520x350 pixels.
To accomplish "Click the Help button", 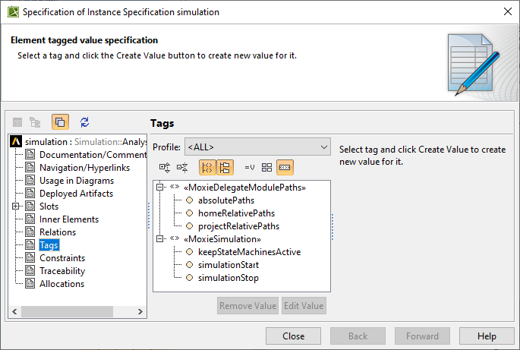I will (487, 336).
